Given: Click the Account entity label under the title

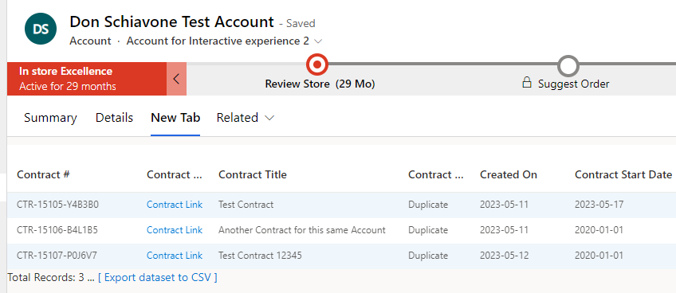Looking at the screenshot, I should pyautogui.click(x=91, y=41).
